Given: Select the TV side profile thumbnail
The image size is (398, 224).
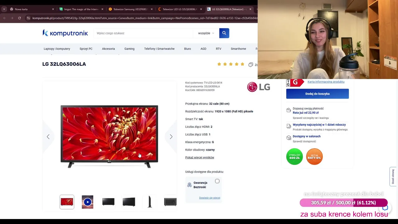Looking at the screenshot, I should (x=150, y=202).
